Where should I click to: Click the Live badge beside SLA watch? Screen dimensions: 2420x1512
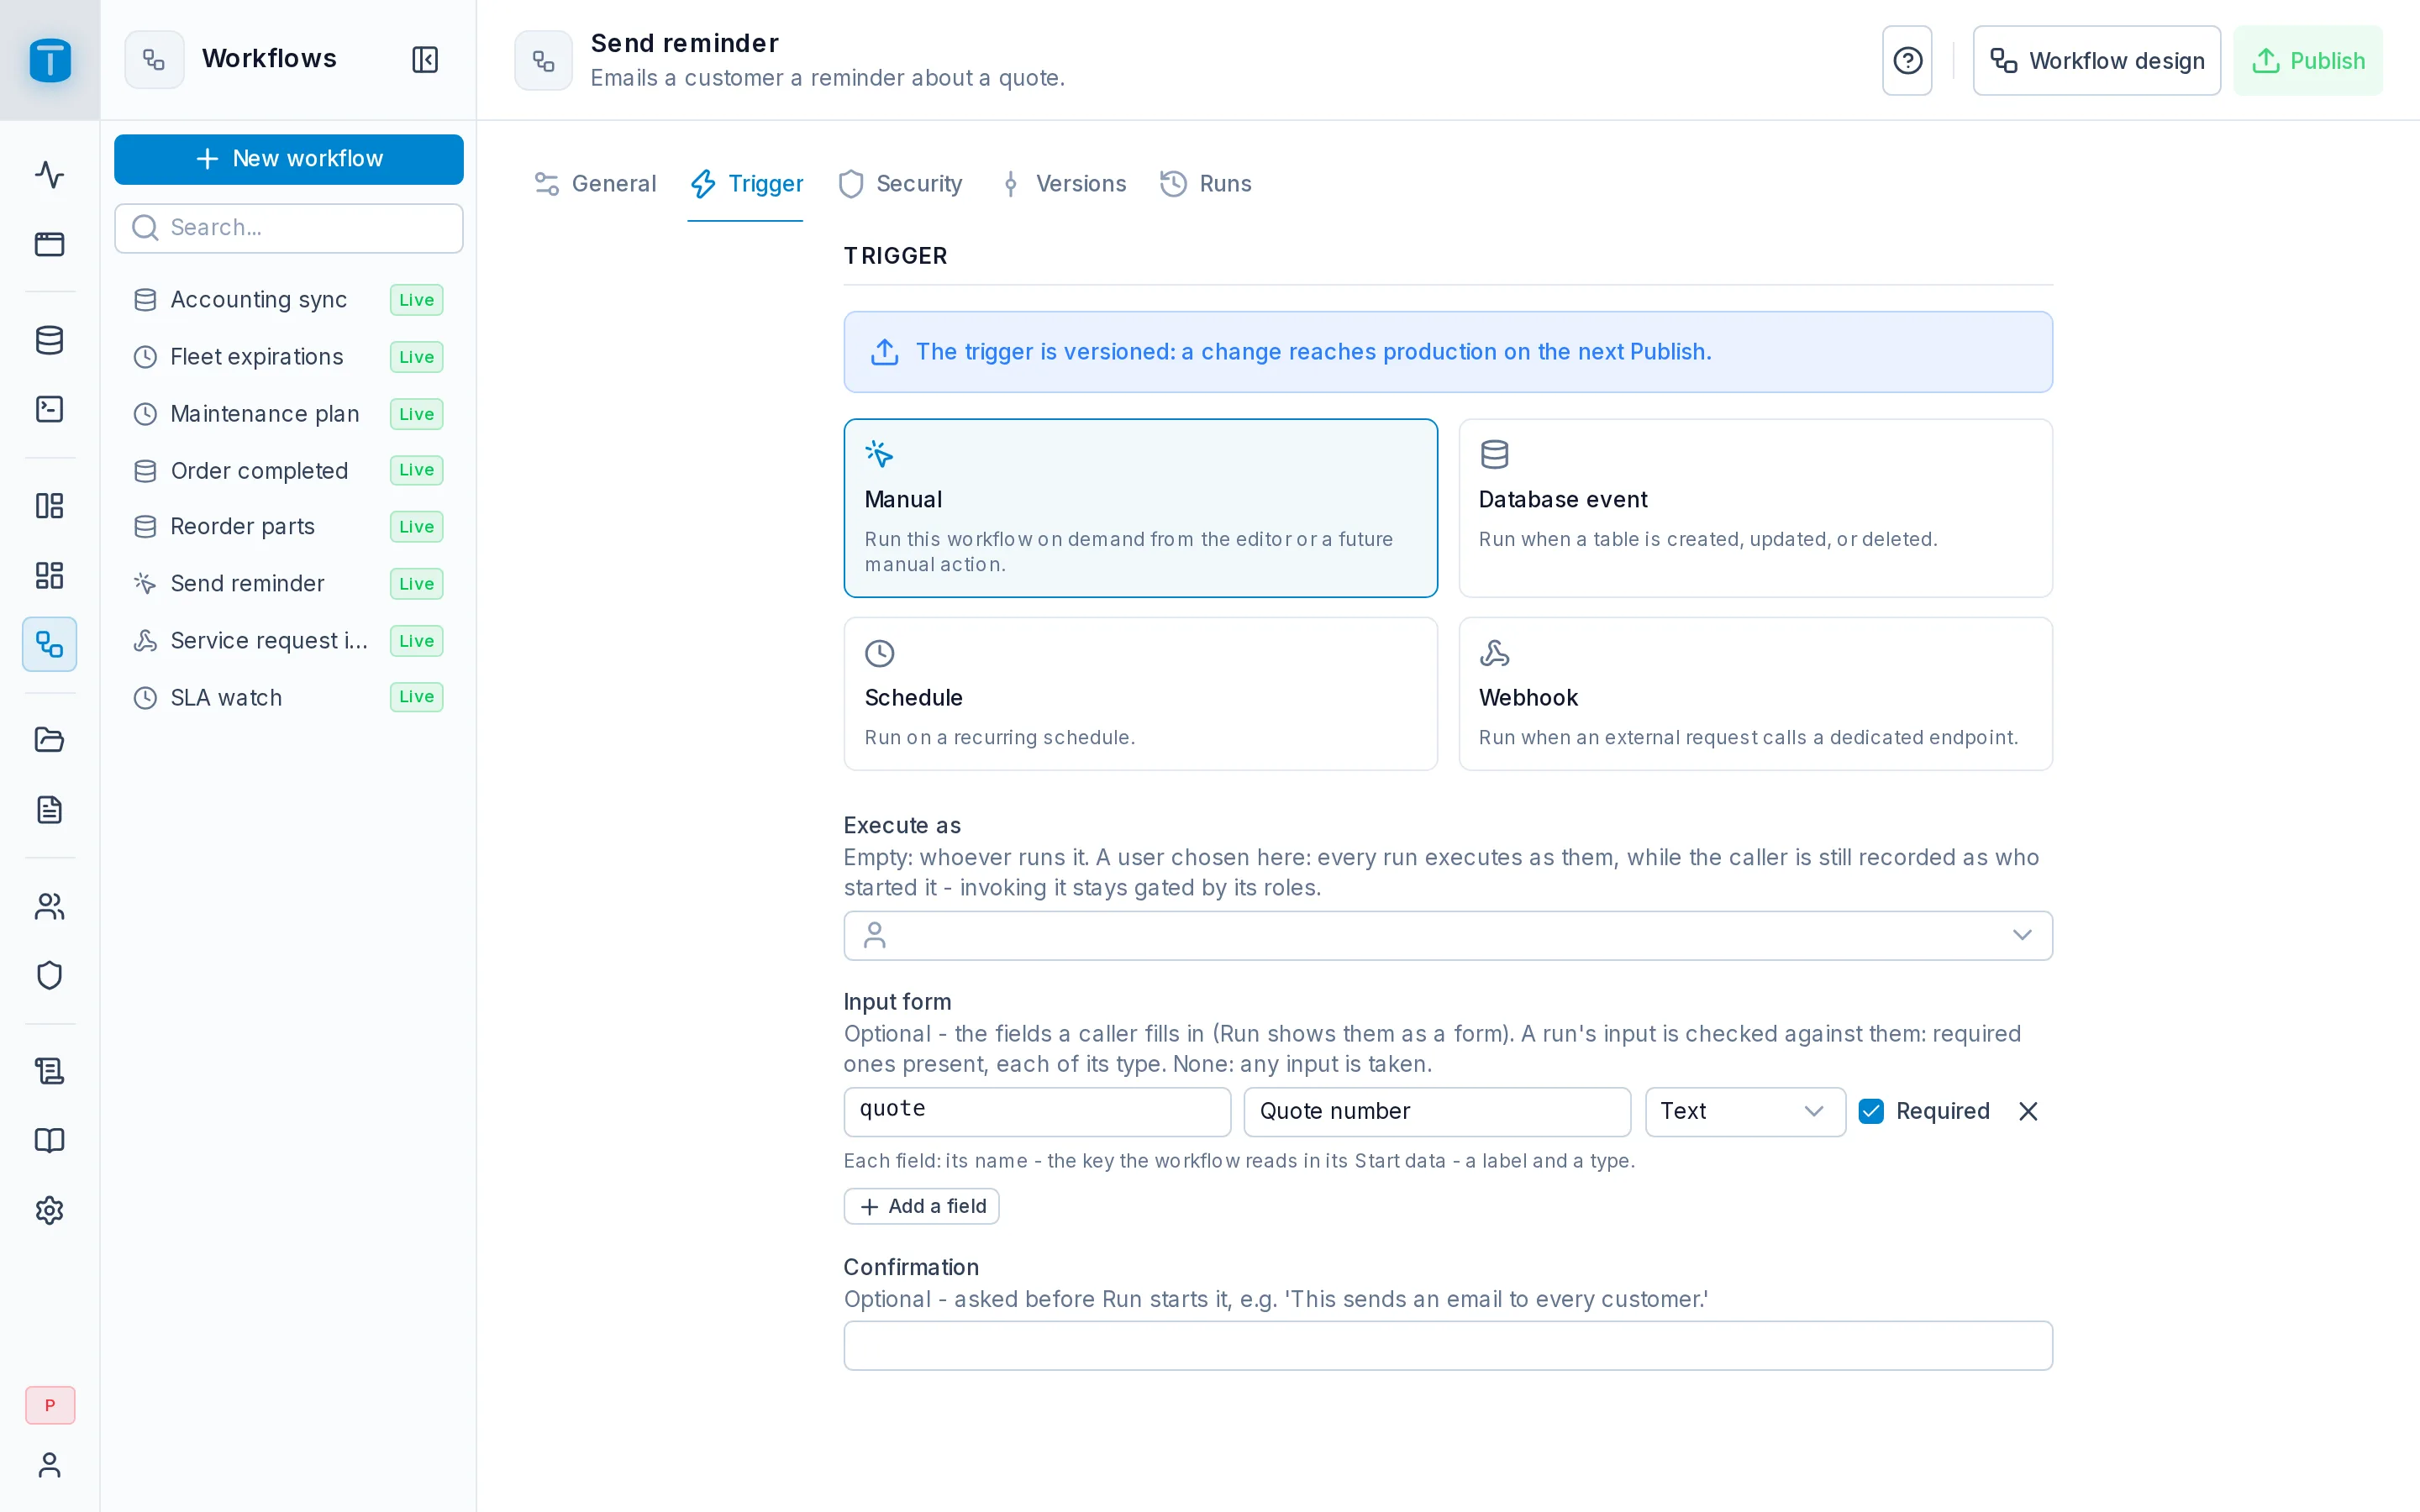click(416, 697)
